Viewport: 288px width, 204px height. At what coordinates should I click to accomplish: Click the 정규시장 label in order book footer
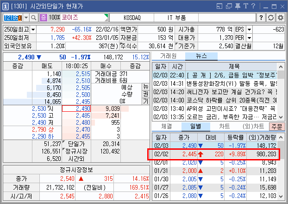[76, 151]
